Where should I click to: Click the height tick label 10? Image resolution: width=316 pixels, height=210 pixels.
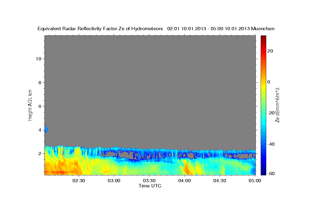pos(39,59)
